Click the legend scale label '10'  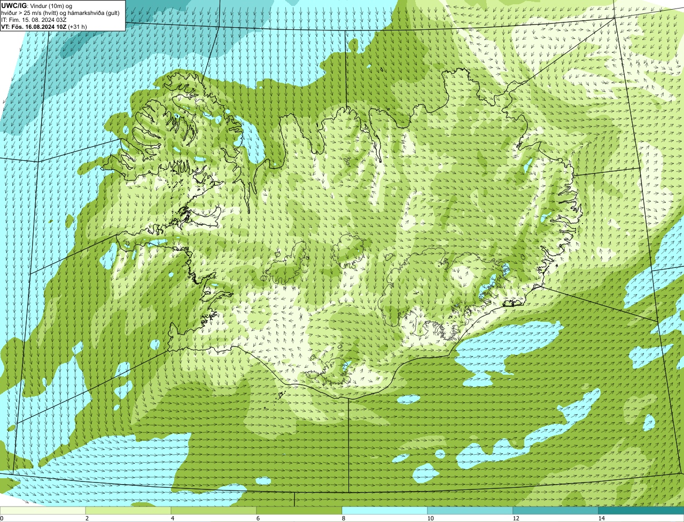coord(430,518)
